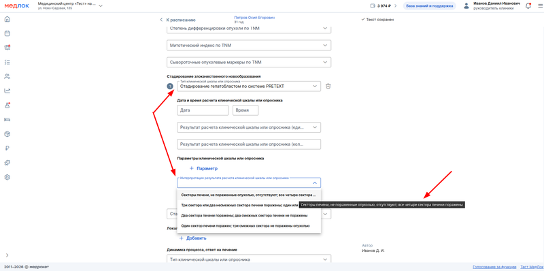Click the user profile avatar icon

click(x=466, y=6)
